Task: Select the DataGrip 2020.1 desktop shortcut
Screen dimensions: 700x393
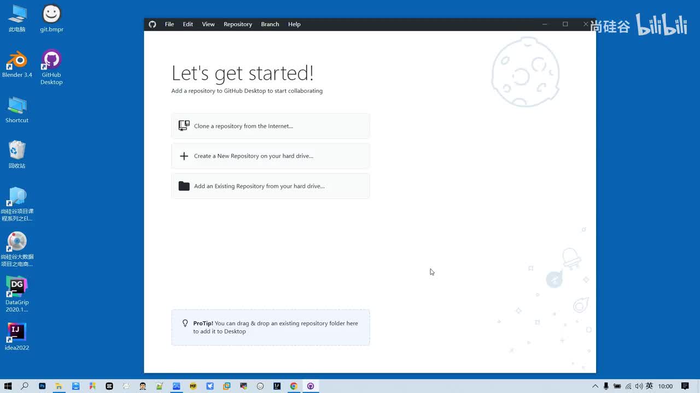Action: pyautogui.click(x=17, y=295)
